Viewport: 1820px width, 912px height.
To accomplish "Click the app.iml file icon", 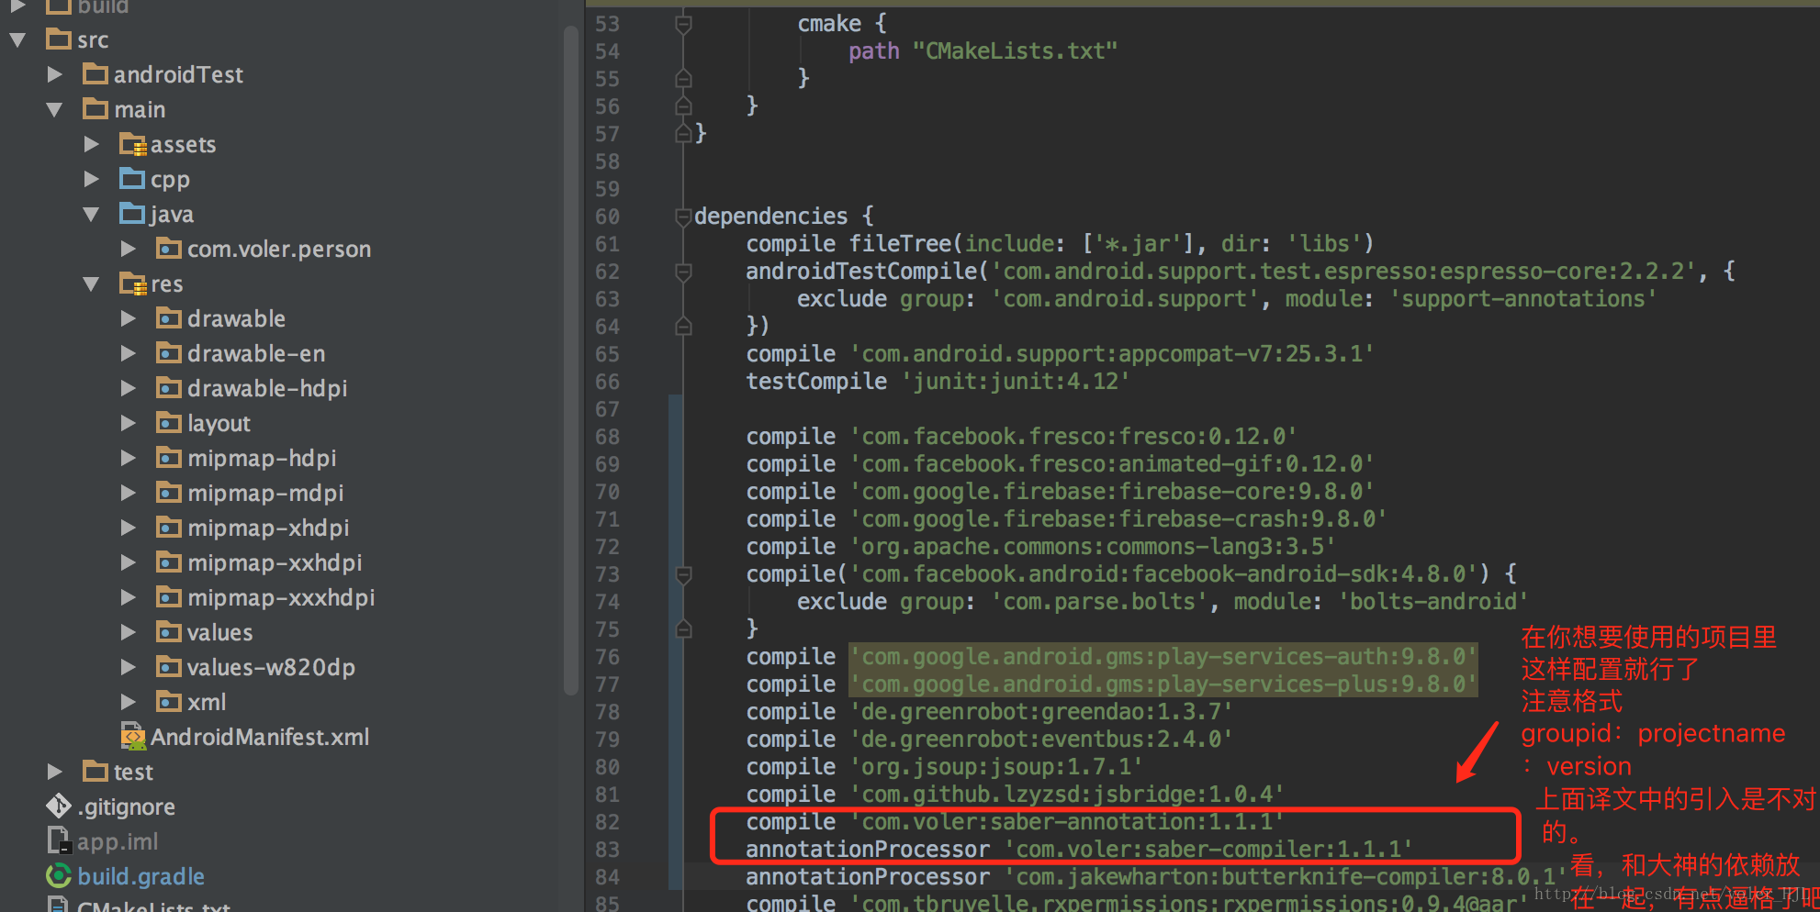I will [59, 840].
